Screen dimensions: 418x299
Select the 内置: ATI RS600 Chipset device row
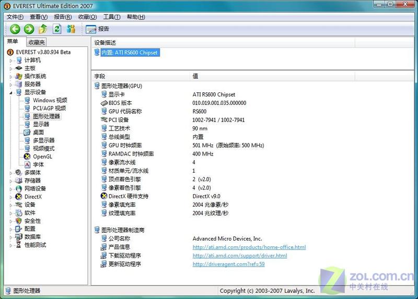(x=130, y=53)
